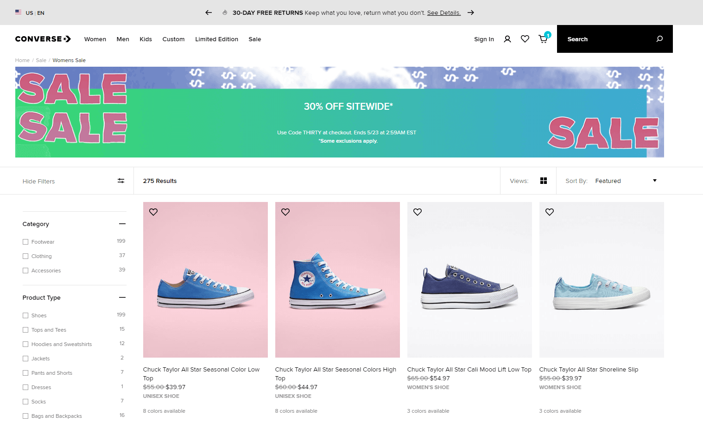Check the Accessories category filter
Screen dimensions: 703x422
pos(25,271)
